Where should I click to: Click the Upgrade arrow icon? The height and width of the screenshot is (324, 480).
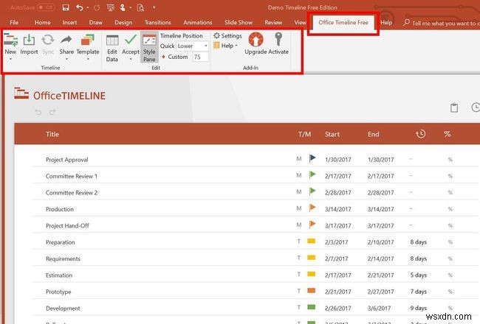pyautogui.click(x=256, y=40)
